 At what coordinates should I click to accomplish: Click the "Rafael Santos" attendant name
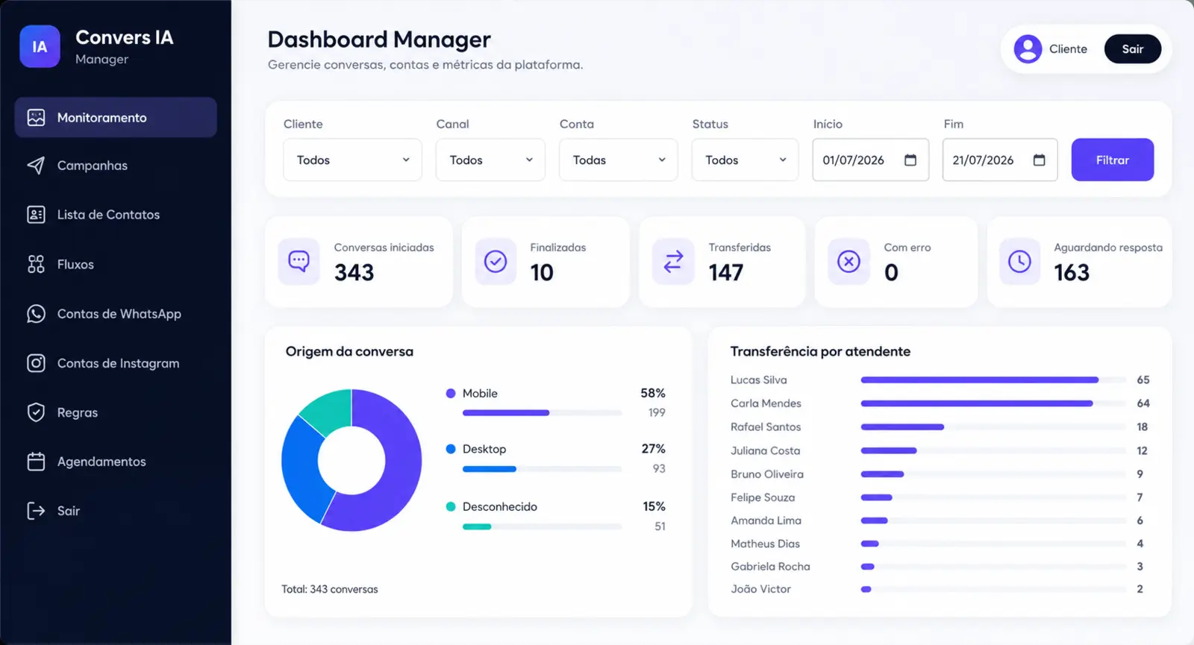point(766,427)
